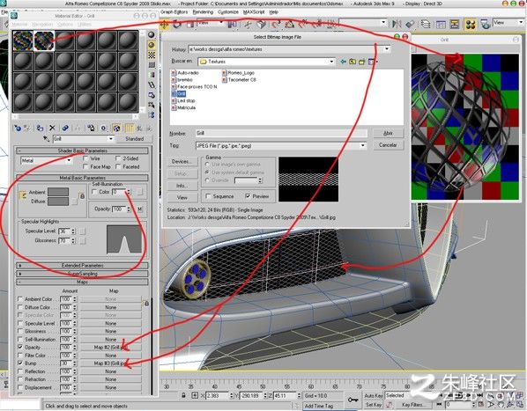This screenshot has width=527, height=411.
Task: Toggle Opacity map checkbox
Action: (x=20, y=348)
